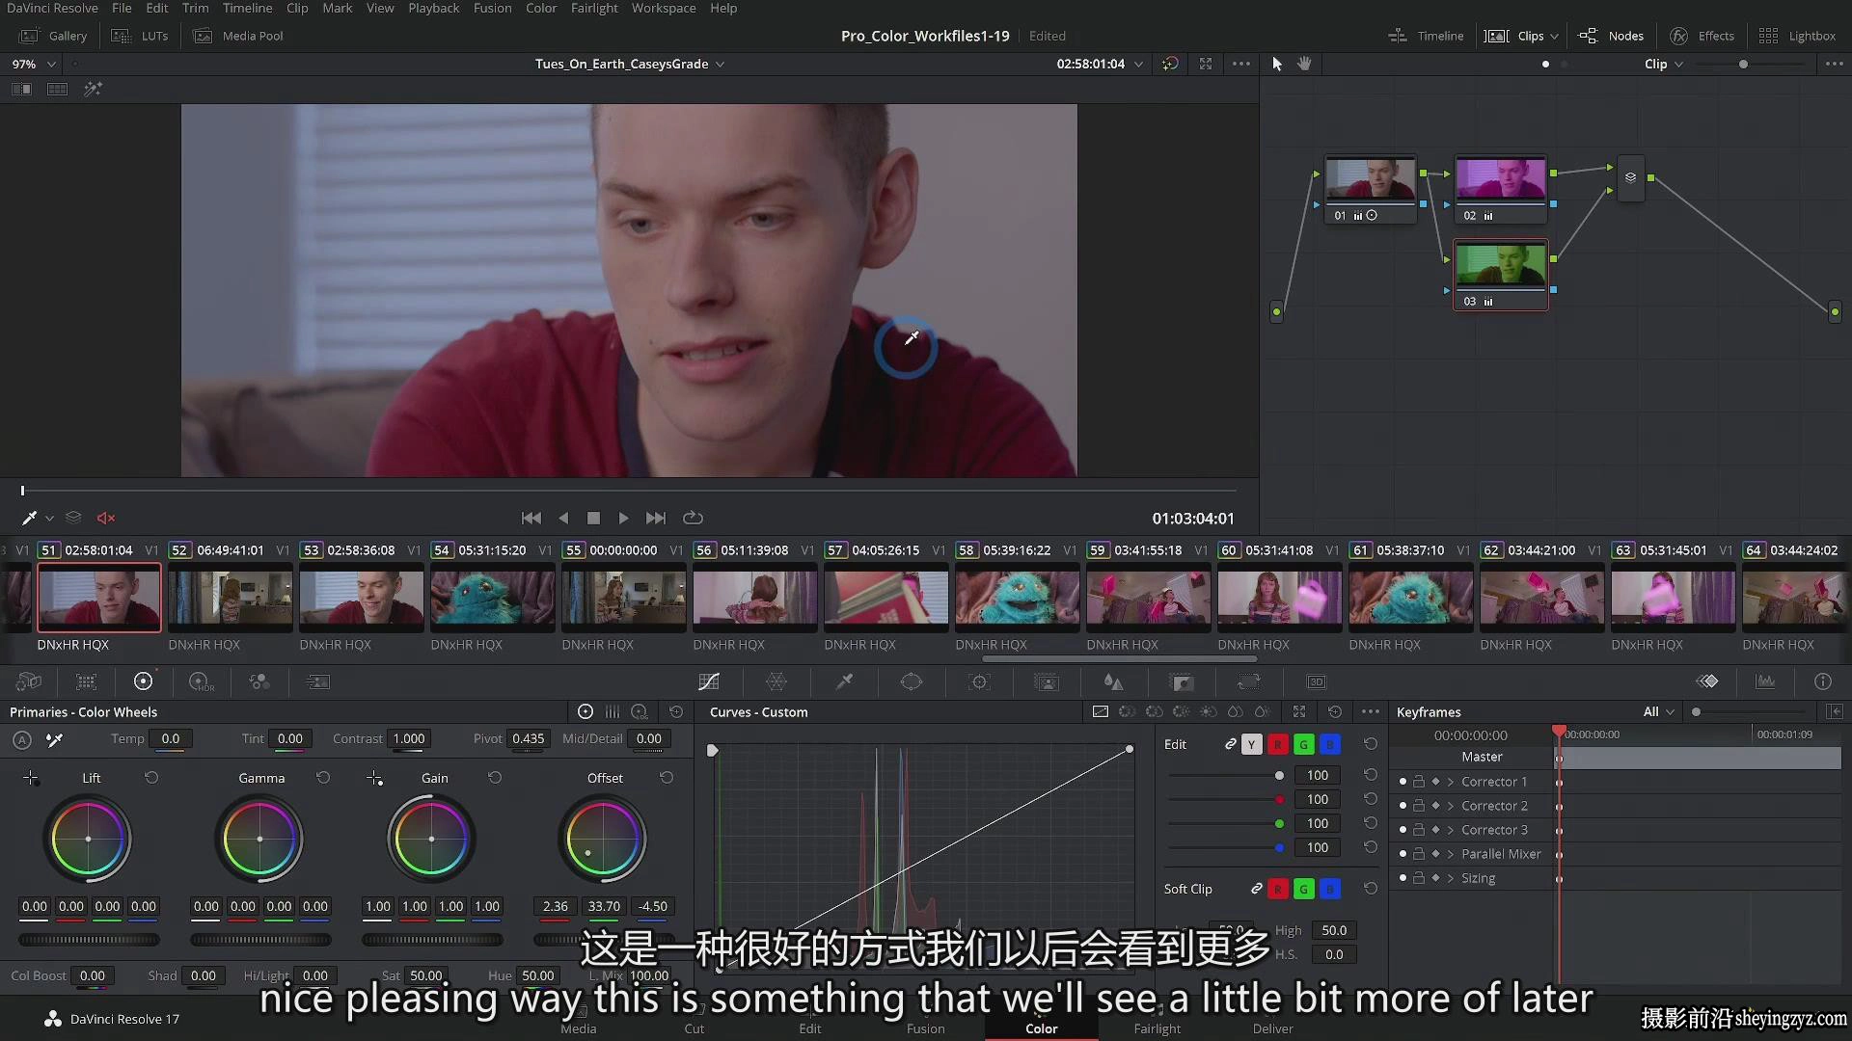Open the LUTs panel

141,36
